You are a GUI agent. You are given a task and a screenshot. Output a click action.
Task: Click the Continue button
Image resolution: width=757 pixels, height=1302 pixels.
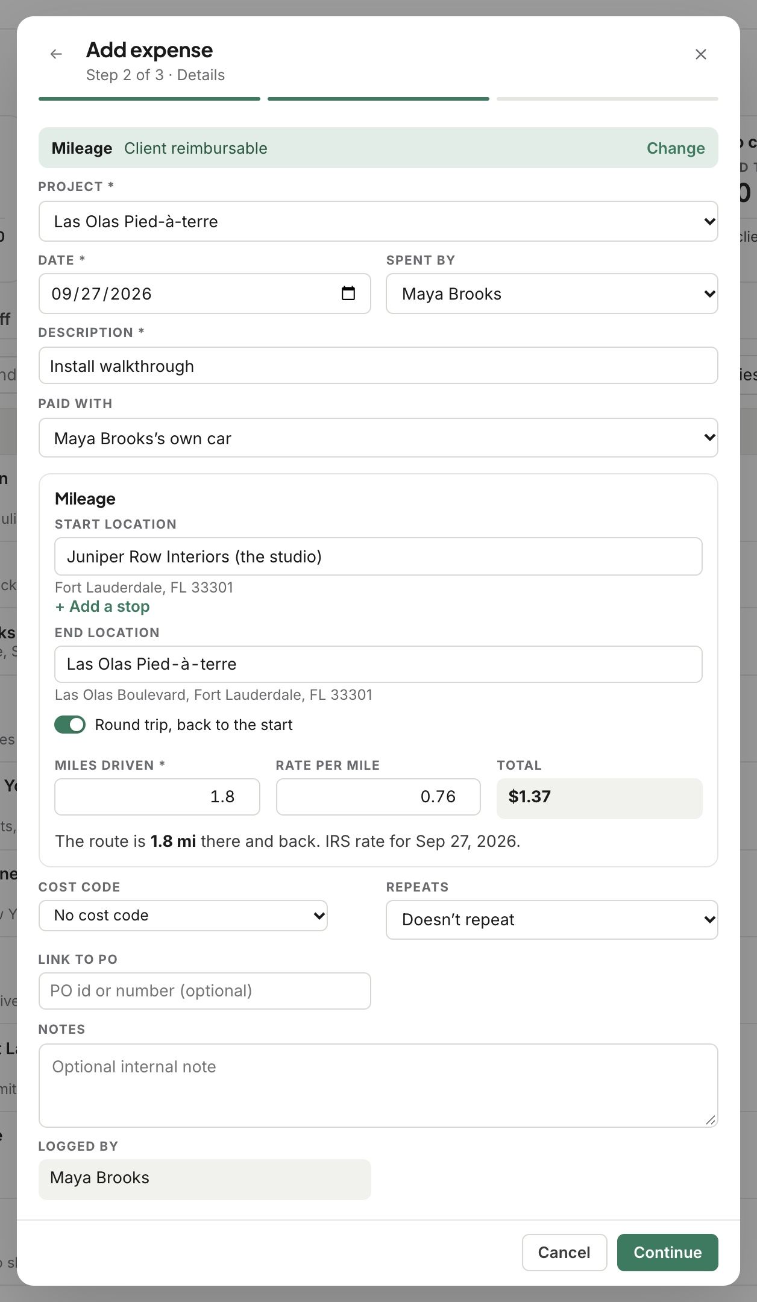[668, 1253]
